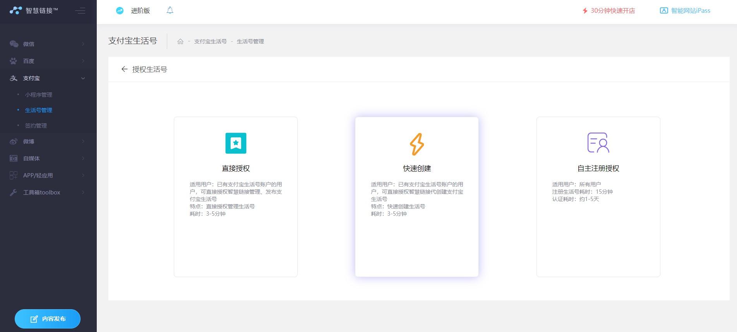Go home via breadcrumb house icon
Viewport: 737px width, 332px height.
(180, 41)
